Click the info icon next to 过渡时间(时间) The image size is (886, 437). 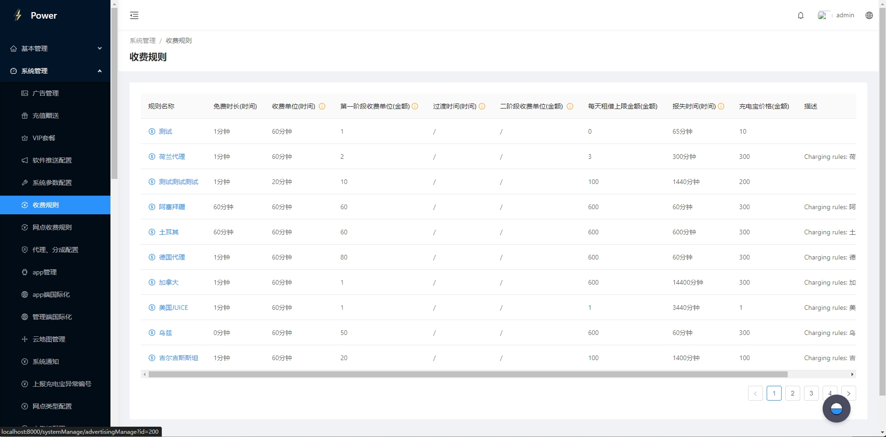(482, 106)
